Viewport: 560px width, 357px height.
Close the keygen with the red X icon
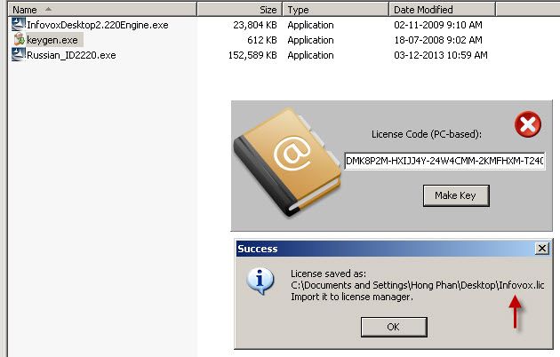point(527,124)
